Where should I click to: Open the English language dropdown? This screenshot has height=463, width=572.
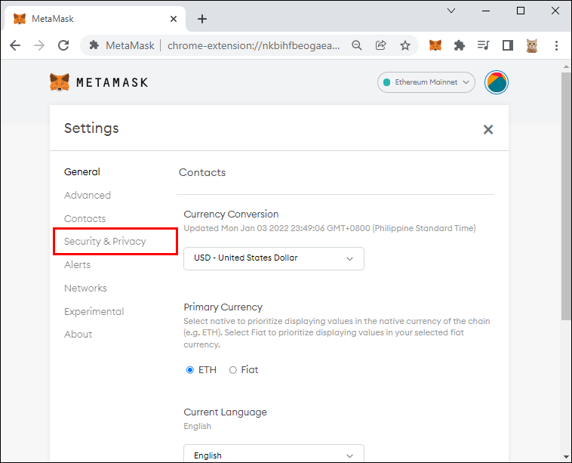click(274, 453)
